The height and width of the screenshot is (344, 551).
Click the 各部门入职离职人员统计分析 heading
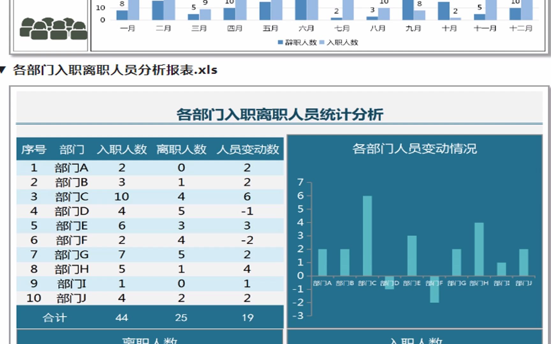coord(280,115)
